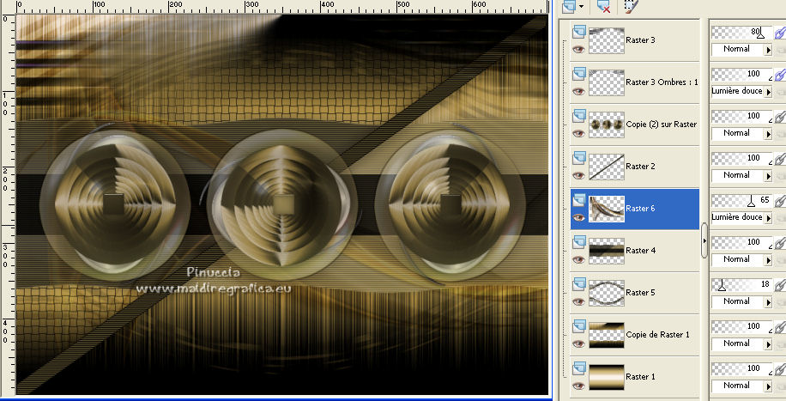Toggle the eye icon of Raster 6
Image resolution: width=786 pixels, height=401 pixels.
pos(579,218)
